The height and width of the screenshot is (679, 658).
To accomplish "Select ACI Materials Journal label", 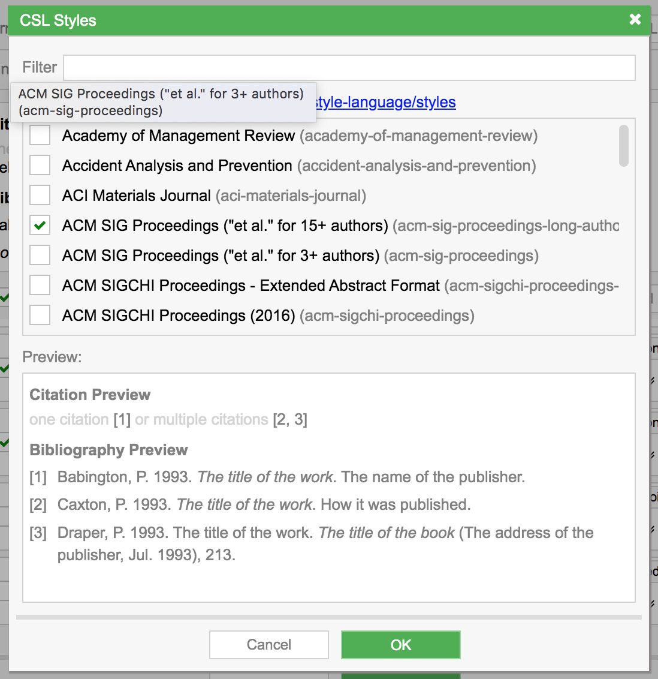I will click(137, 196).
